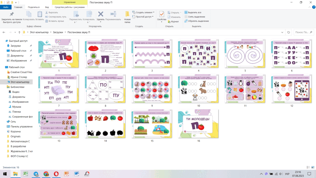This screenshot has height=178, width=316.
Task: Switch to the Home (Главная) tab
Action: click(x=18, y=7)
